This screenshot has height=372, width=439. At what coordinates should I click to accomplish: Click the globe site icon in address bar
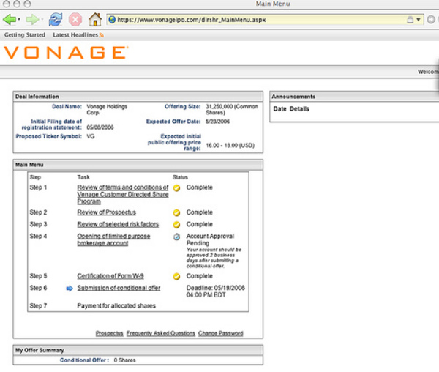pos(112,20)
